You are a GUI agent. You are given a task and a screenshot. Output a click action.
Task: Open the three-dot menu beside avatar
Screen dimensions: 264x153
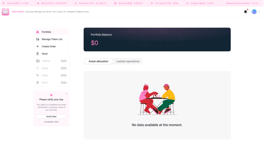point(259,12)
